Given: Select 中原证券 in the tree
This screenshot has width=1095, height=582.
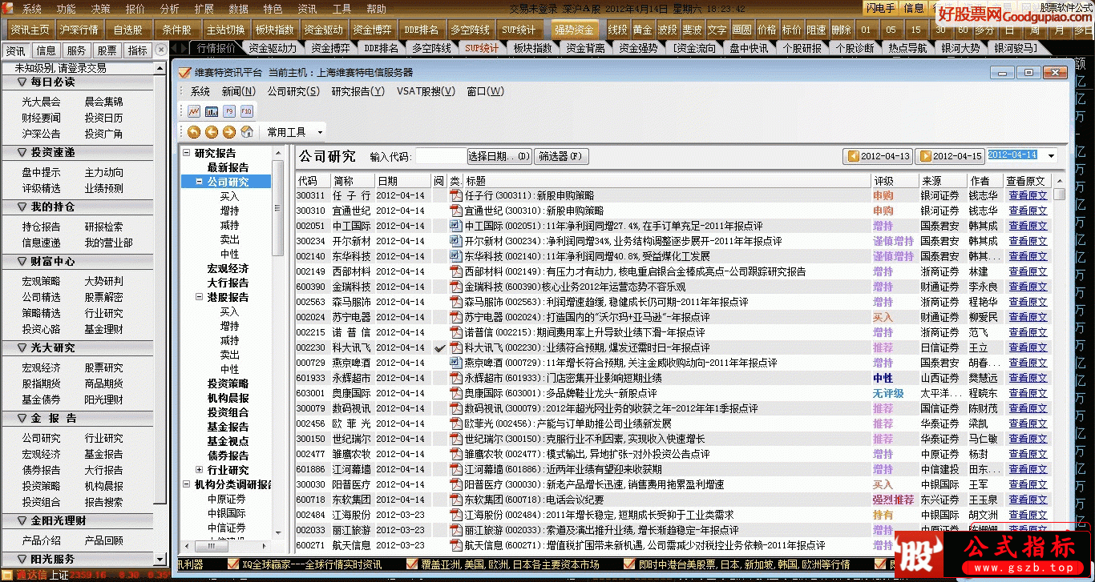Looking at the screenshot, I should point(227,499).
